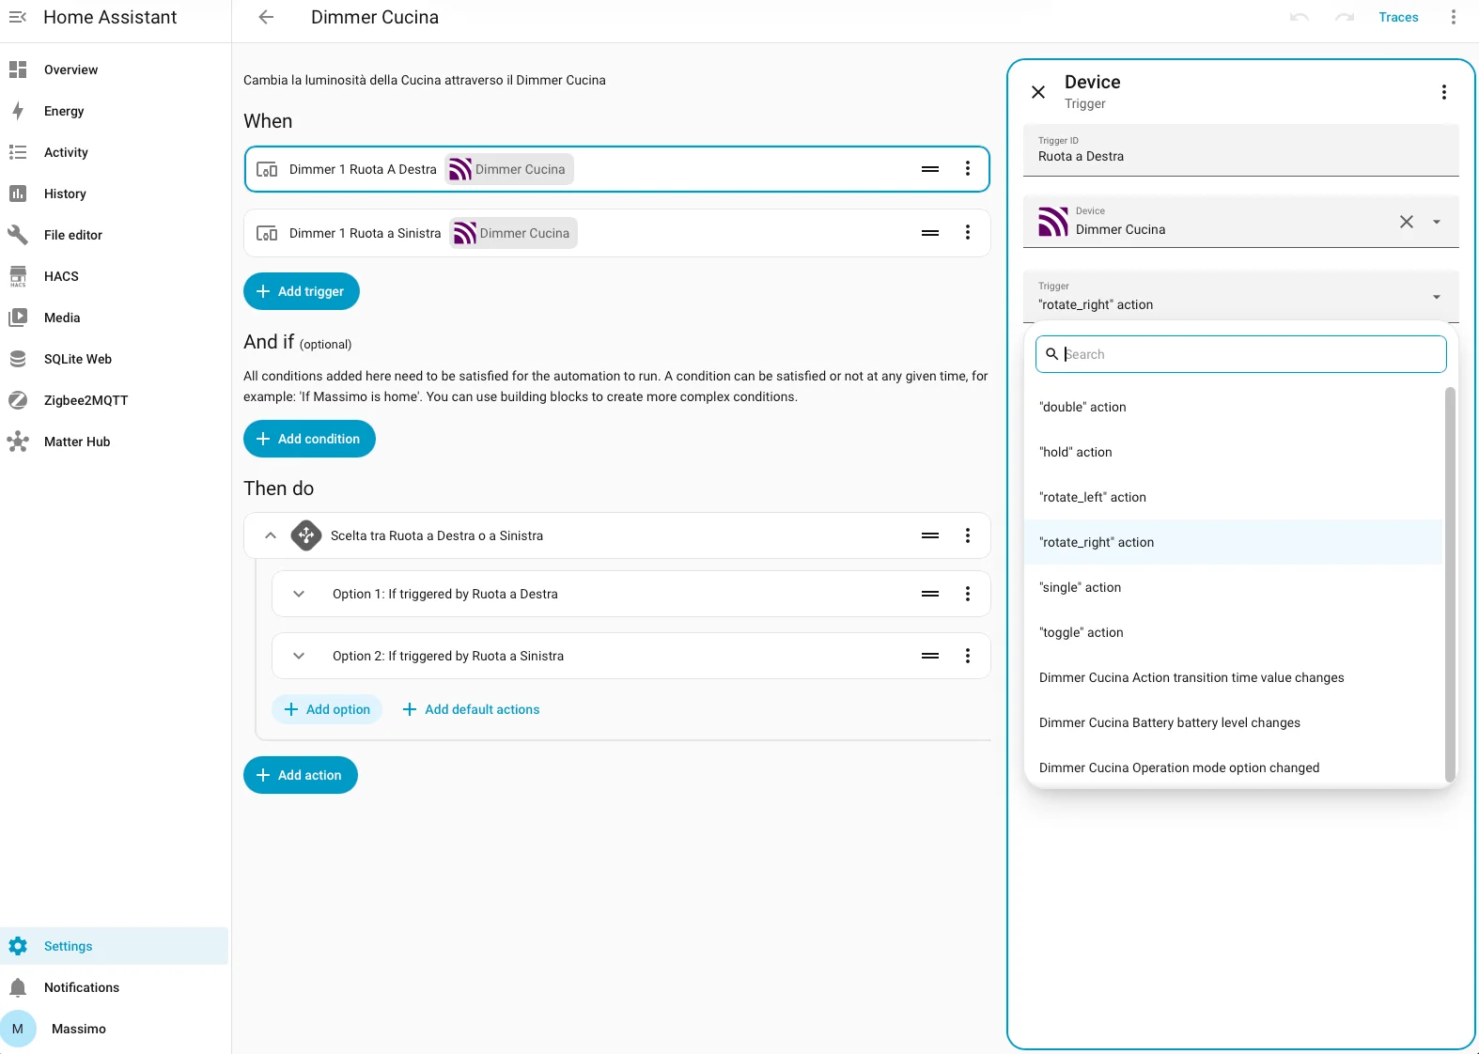This screenshot has height=1054, width=1479.
Task: Open the menu of Scelta tra Ruota action
Action: point(968,535)
